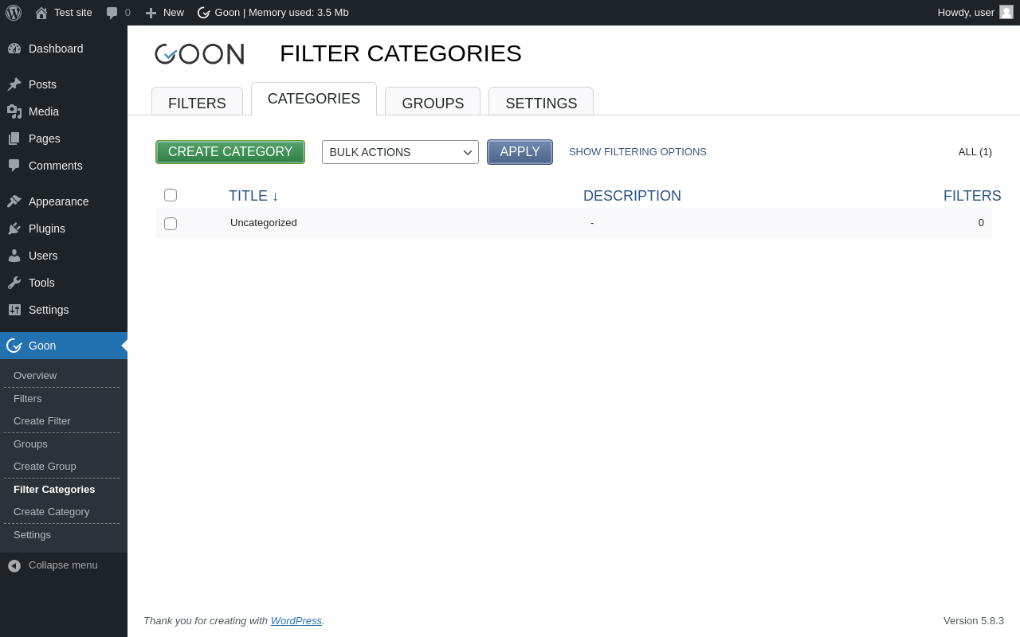Click the Goon memory icon in admin bar
This screenshot has height=637, width=1020.
pyautogui.click(x=204, y=13)
